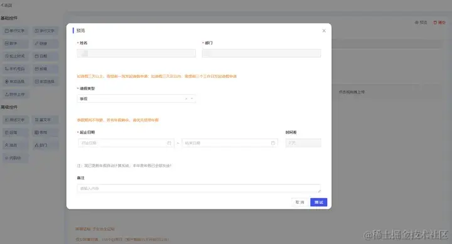Open calendar icon of end date

(272, 143)
